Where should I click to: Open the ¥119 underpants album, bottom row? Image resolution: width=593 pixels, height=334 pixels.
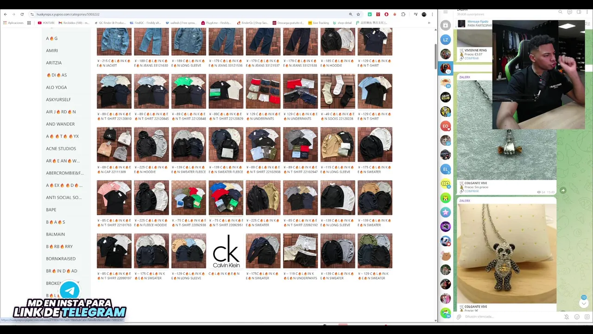pyautogui.click(x=300, y=251)
